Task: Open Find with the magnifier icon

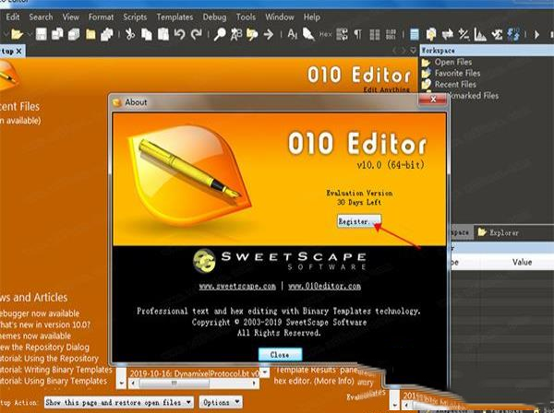Action: coord(220,34)
